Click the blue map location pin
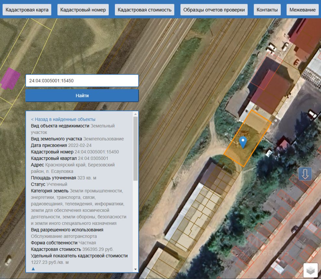This screenshot has height=279, width=321. point(243,142)
